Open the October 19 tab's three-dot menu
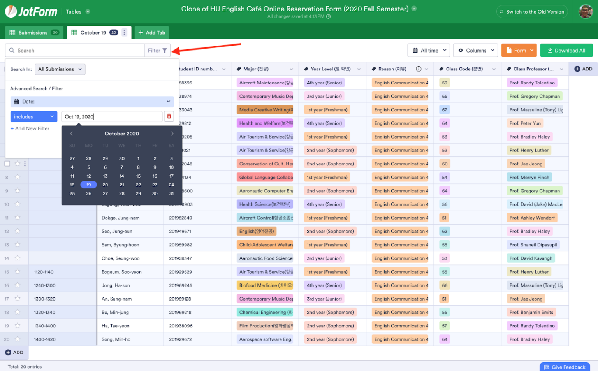The width and height of the screenshot is (598, 371). click(x=124, y=32)
